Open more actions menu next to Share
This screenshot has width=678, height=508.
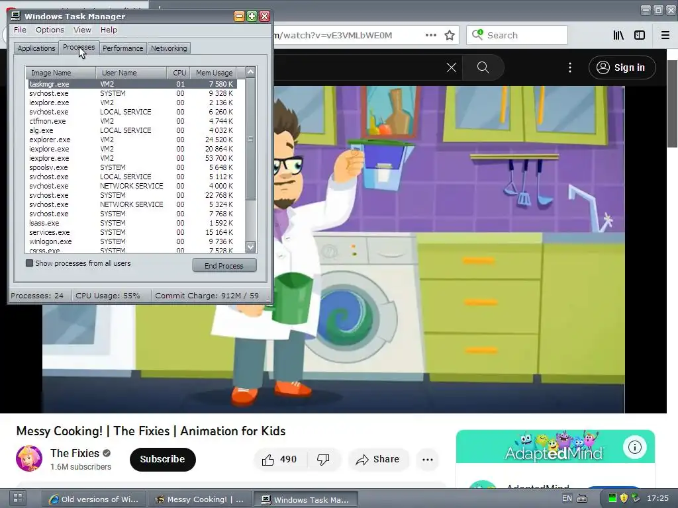coord(428,460)
